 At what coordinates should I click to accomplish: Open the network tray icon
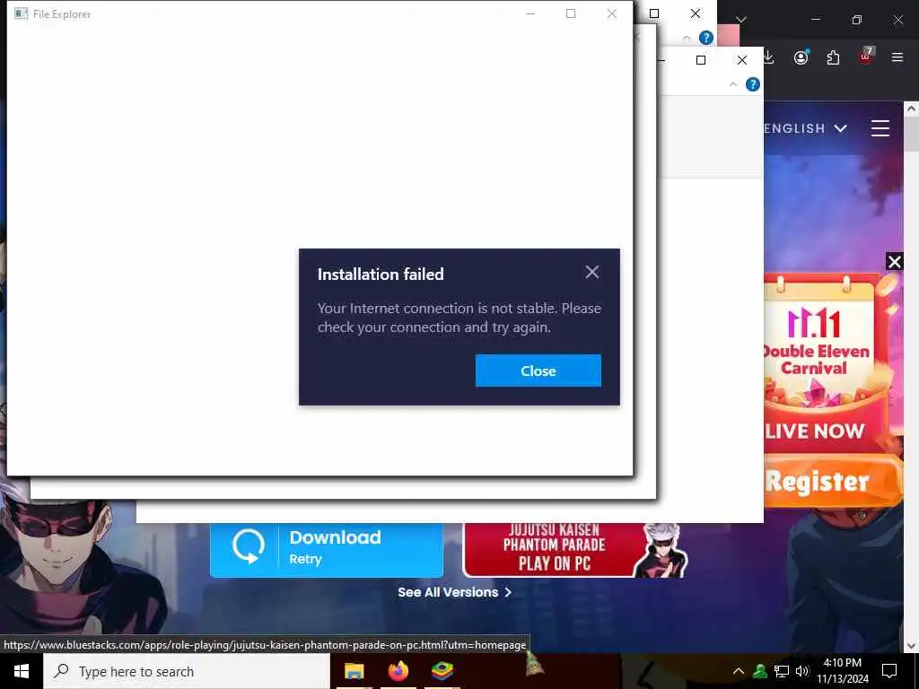782,671
